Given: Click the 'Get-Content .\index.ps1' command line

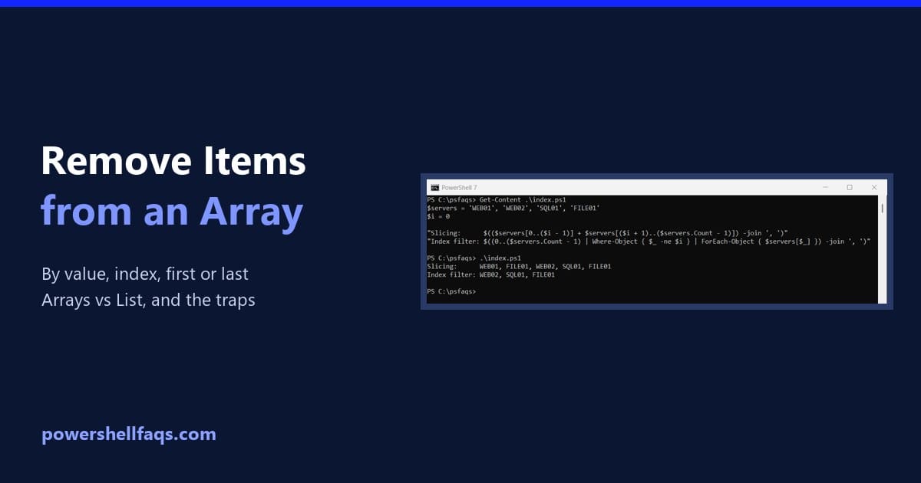Looking at the screenshot, I should pyautogui.click(x=497, y=199).
